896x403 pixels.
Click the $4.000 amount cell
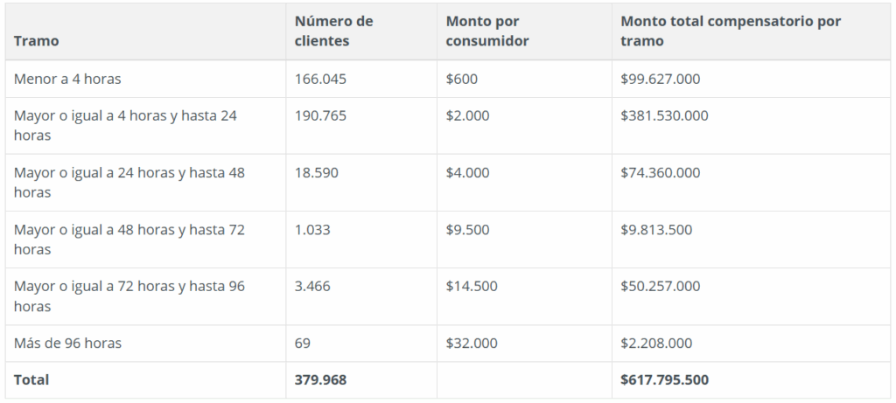pyautogui.click(x=467, y=172)
